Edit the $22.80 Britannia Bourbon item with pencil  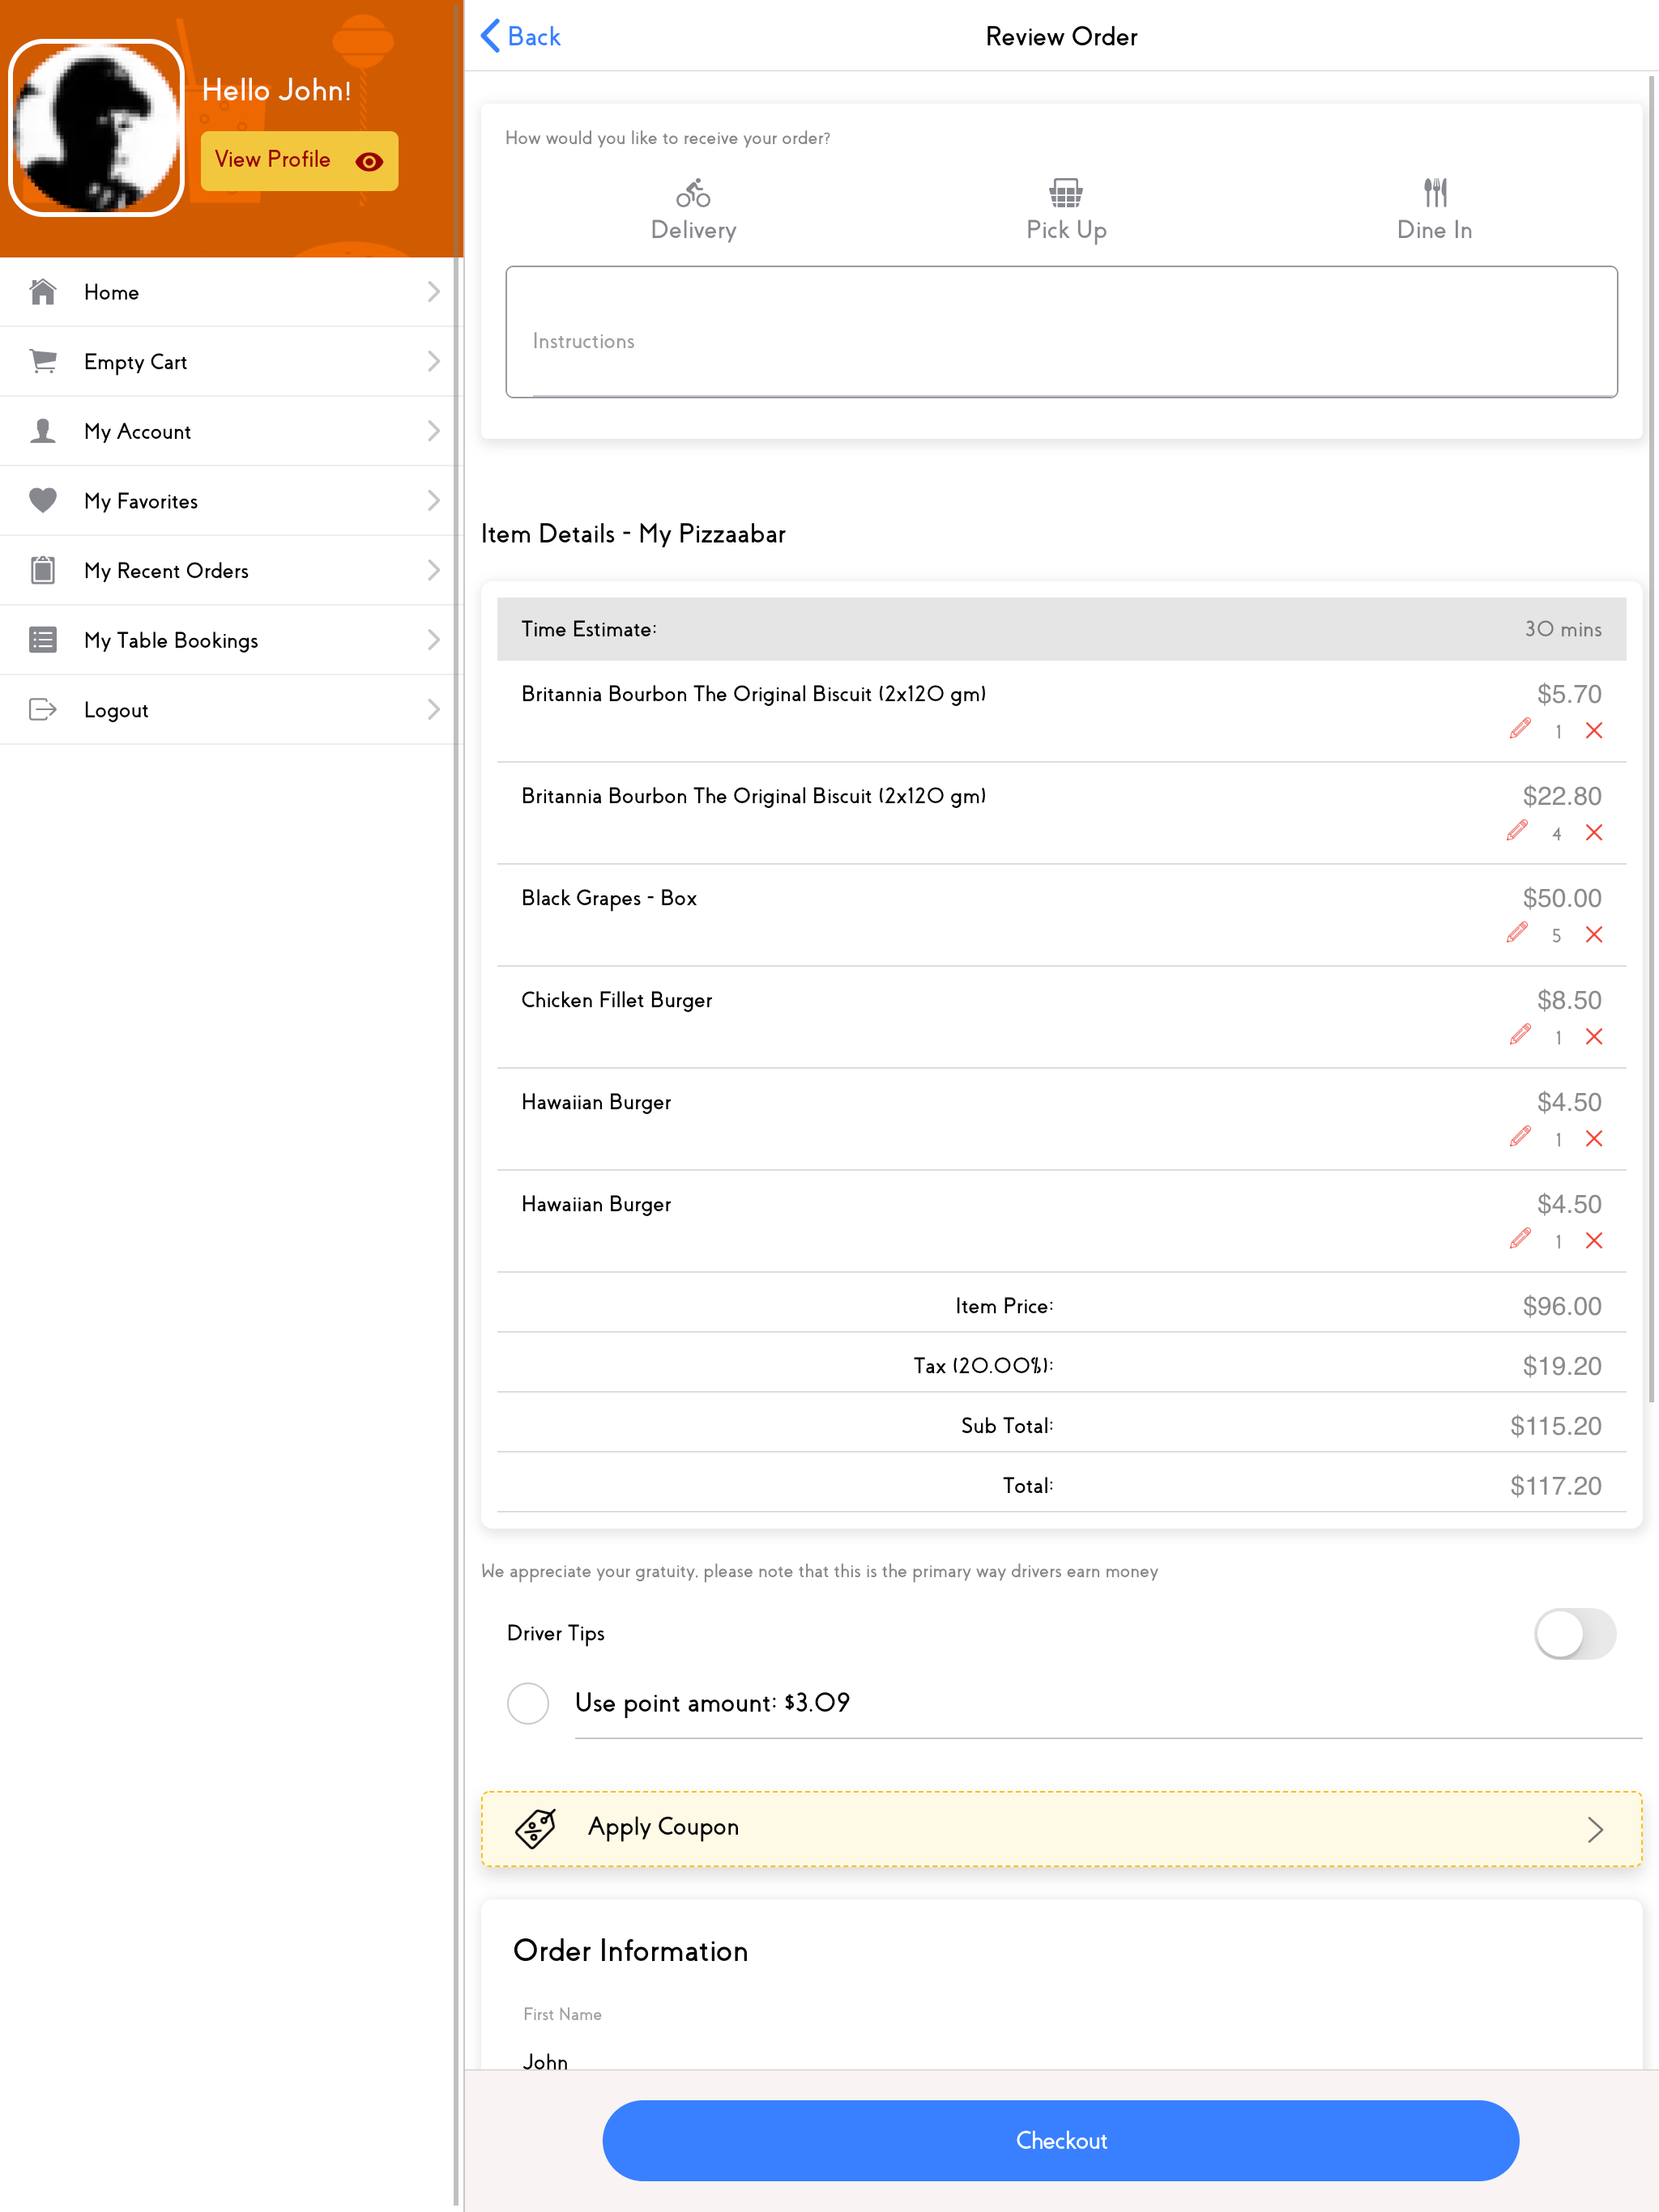pos(1517,831)
